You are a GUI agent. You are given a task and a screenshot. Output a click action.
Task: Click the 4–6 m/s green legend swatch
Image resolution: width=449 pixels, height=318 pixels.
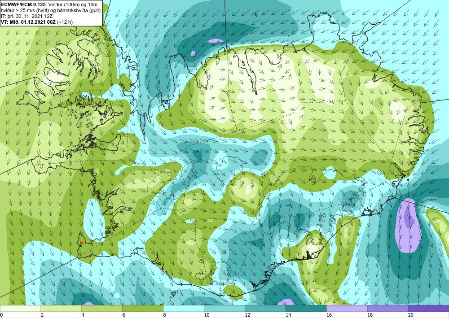tap(102, 309)
